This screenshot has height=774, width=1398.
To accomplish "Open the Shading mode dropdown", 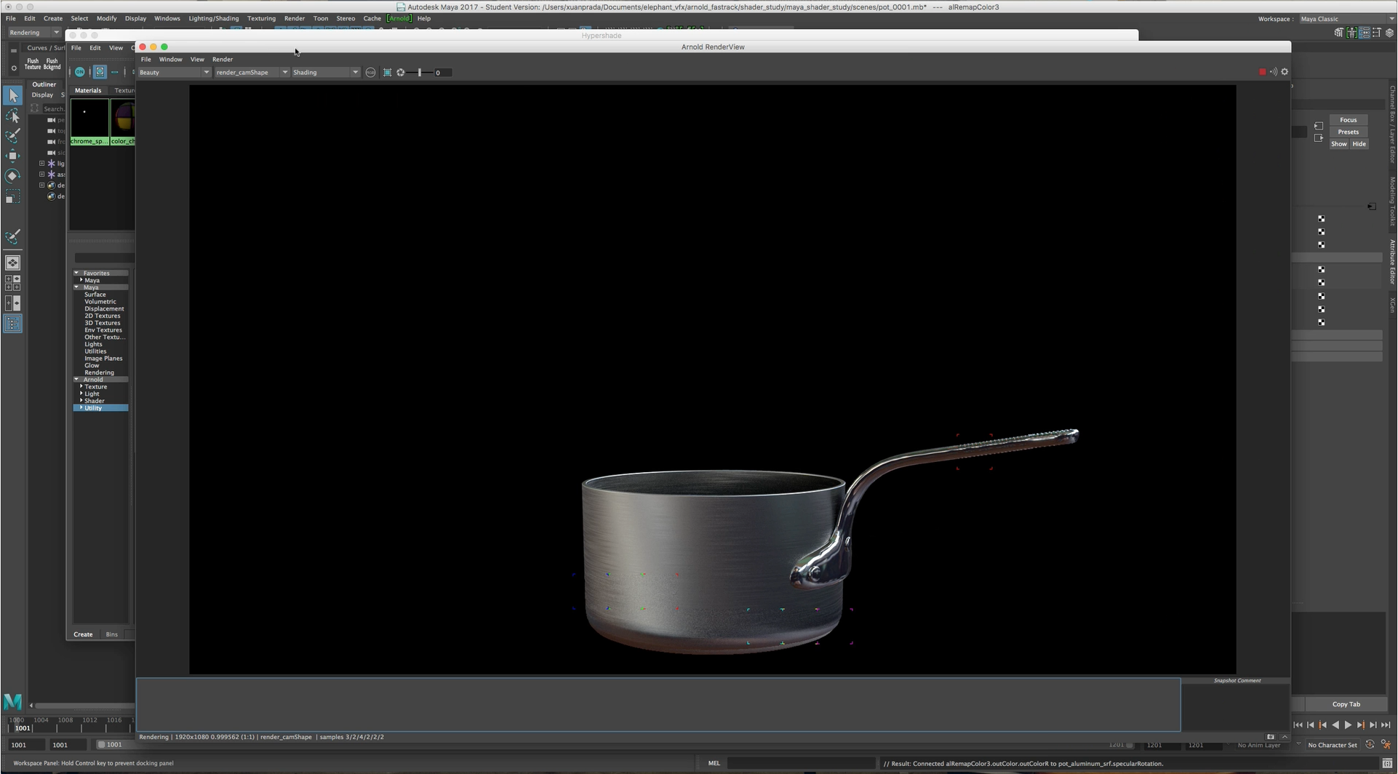I will click(x=325, y=73).
